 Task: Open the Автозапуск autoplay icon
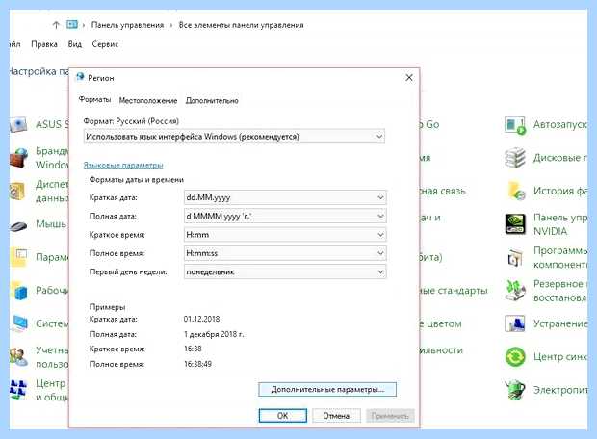(515, 125)
